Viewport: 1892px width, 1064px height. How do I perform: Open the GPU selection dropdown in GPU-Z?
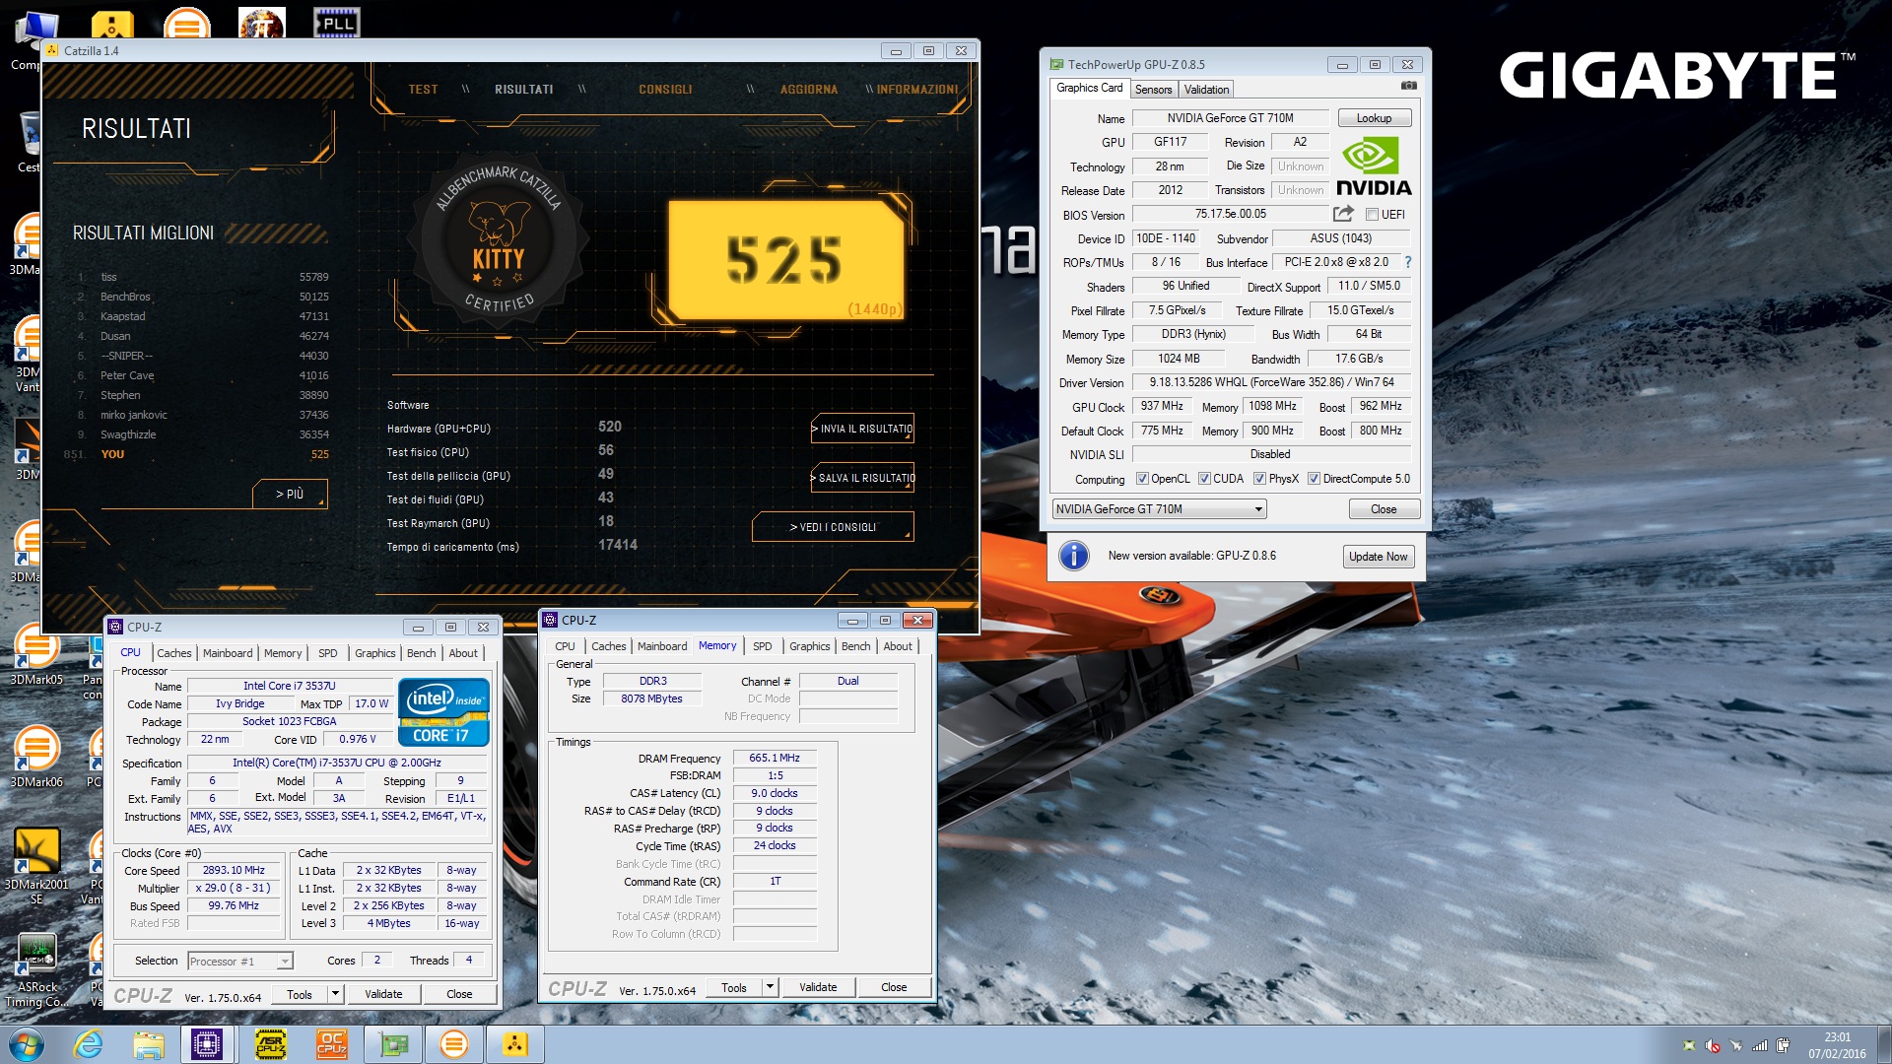[x=1159, y=509]
